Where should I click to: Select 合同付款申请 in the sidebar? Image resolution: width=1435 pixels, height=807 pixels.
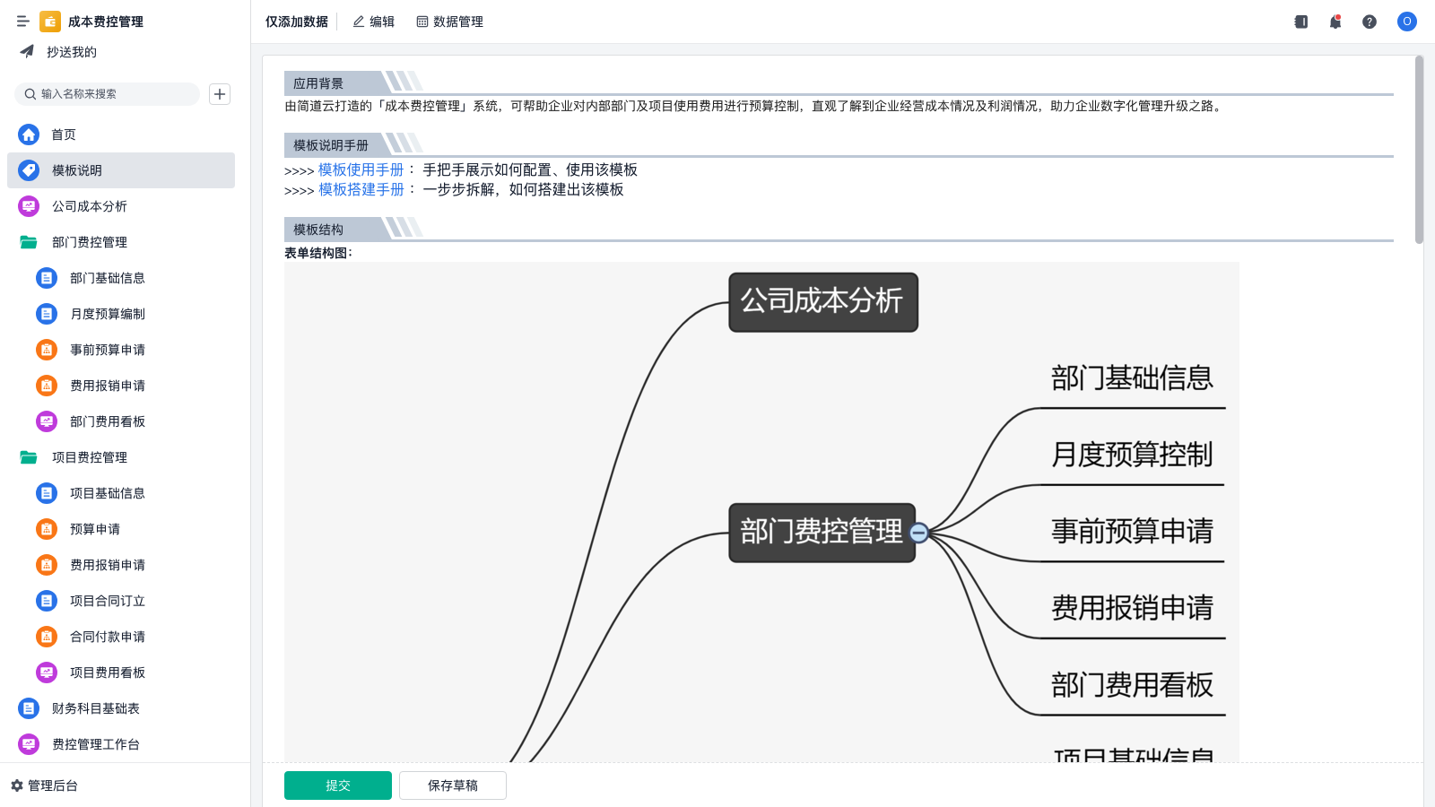[x=121, y=637]
